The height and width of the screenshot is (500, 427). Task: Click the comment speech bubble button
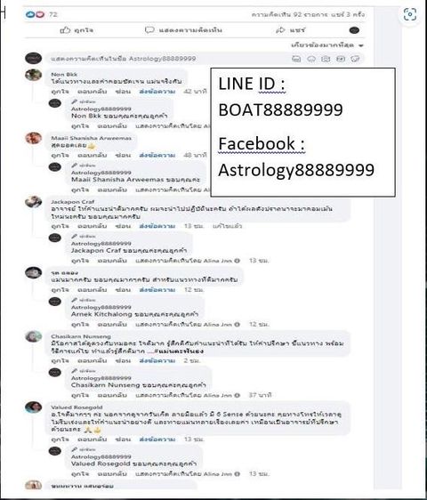point(183,30)
